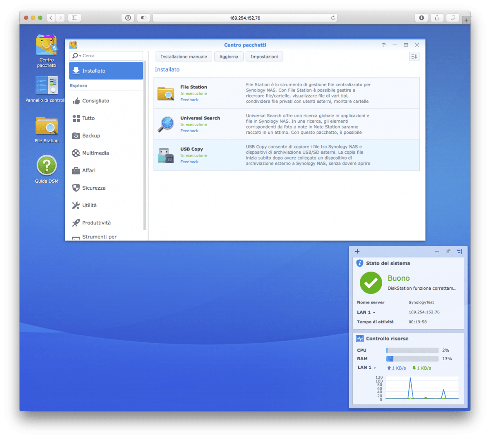The width and height of the screenshot is (490, 439).
Task: Expand the LAN 1 dropdown in Controllo risorse
Action: coord(375,368)
